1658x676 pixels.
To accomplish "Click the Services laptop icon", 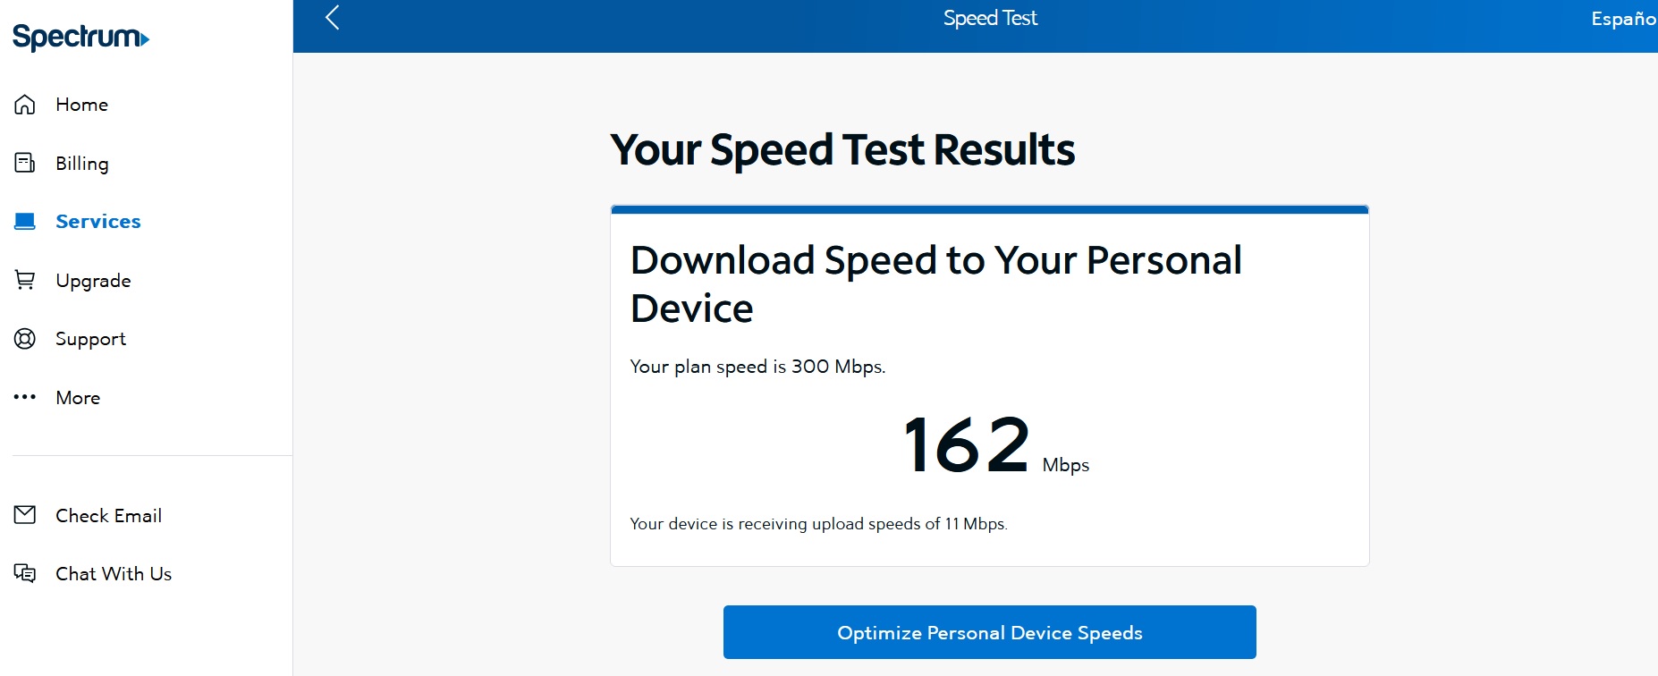I will click(x=25, y=221).
